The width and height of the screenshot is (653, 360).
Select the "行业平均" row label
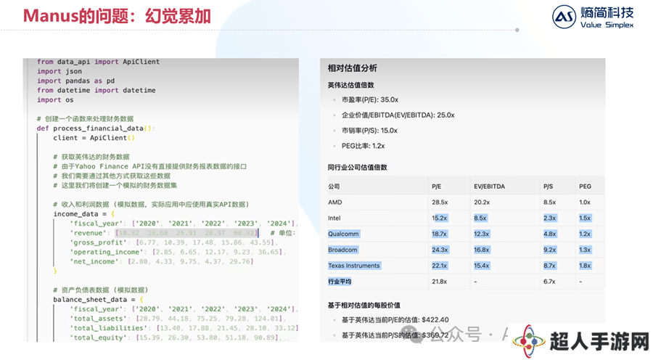[340, 282]
